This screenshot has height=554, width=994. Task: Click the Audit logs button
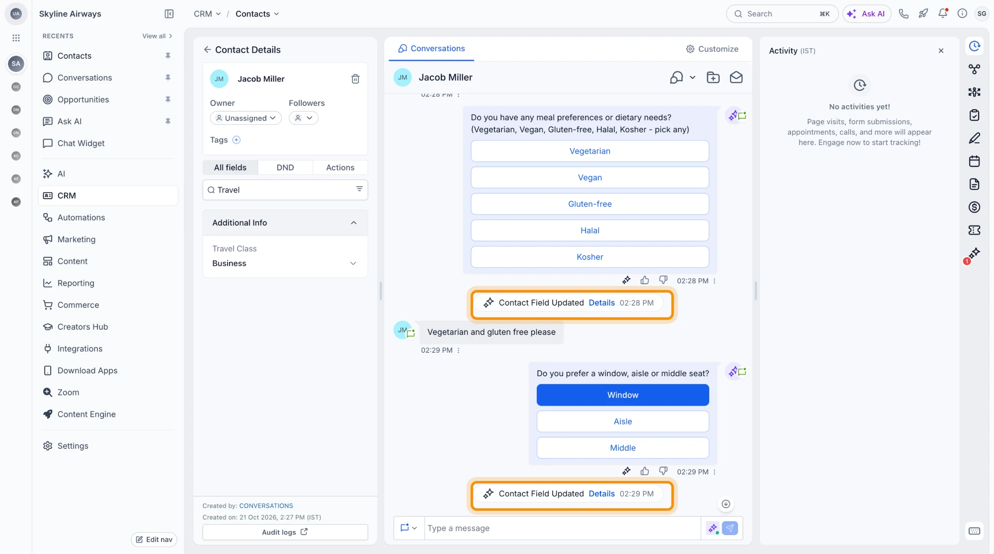(x=285, y=532)
